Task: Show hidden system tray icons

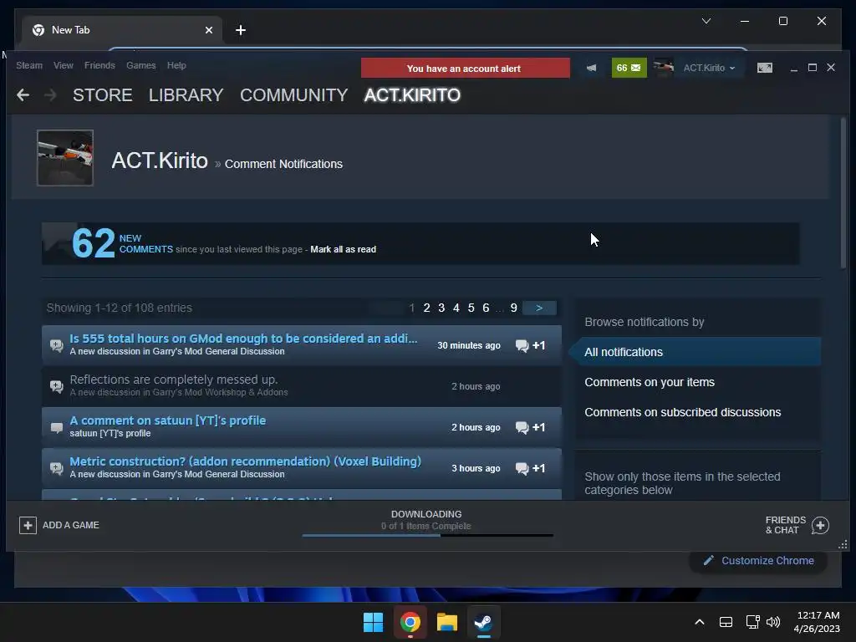Action: click(x=700, y=622)
